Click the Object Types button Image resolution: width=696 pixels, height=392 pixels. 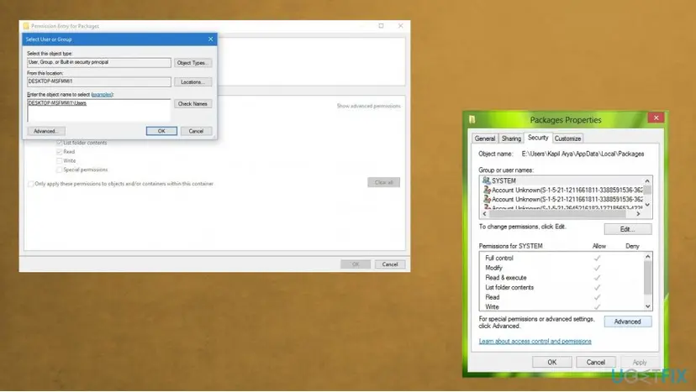tap(192, 63)
